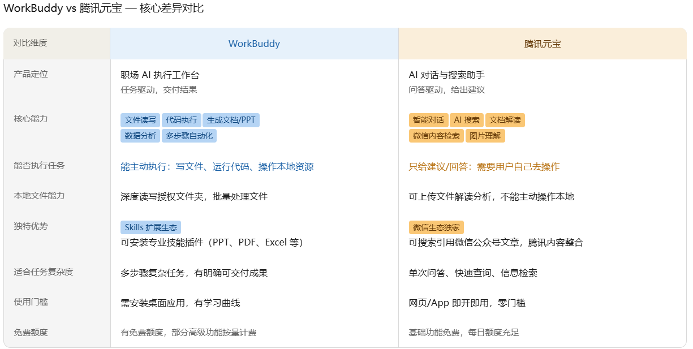Select the 对比维度 header cell
This screenshot has height=349, width=693.
(57, 44)
